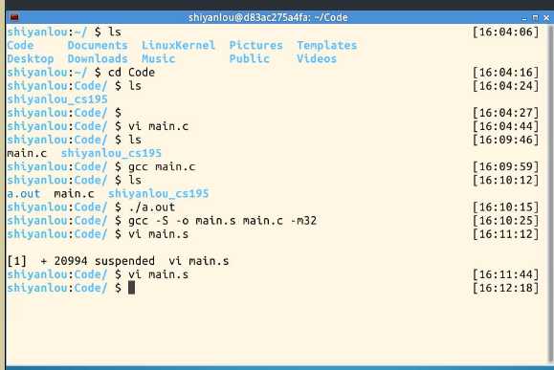The width and height of the screenshot is (554, 370).
Task: Click the block cursor at the last prompt
Action: point(131,288)
